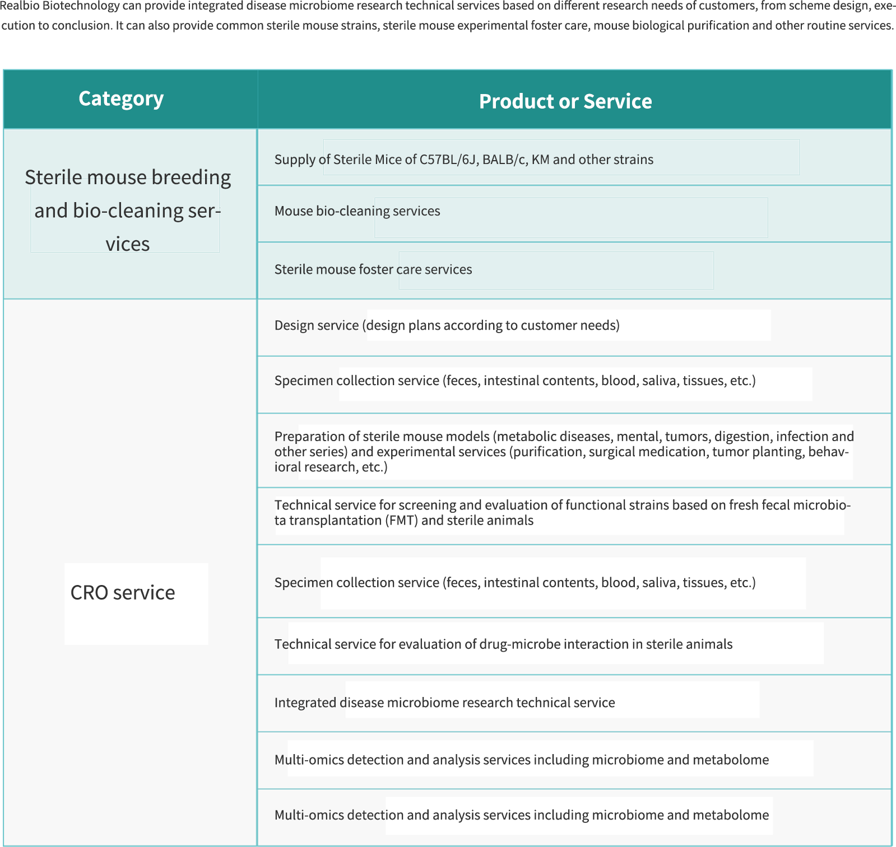
Task: Click the Sterile mouse foster care services row
Action: [373, 270]
